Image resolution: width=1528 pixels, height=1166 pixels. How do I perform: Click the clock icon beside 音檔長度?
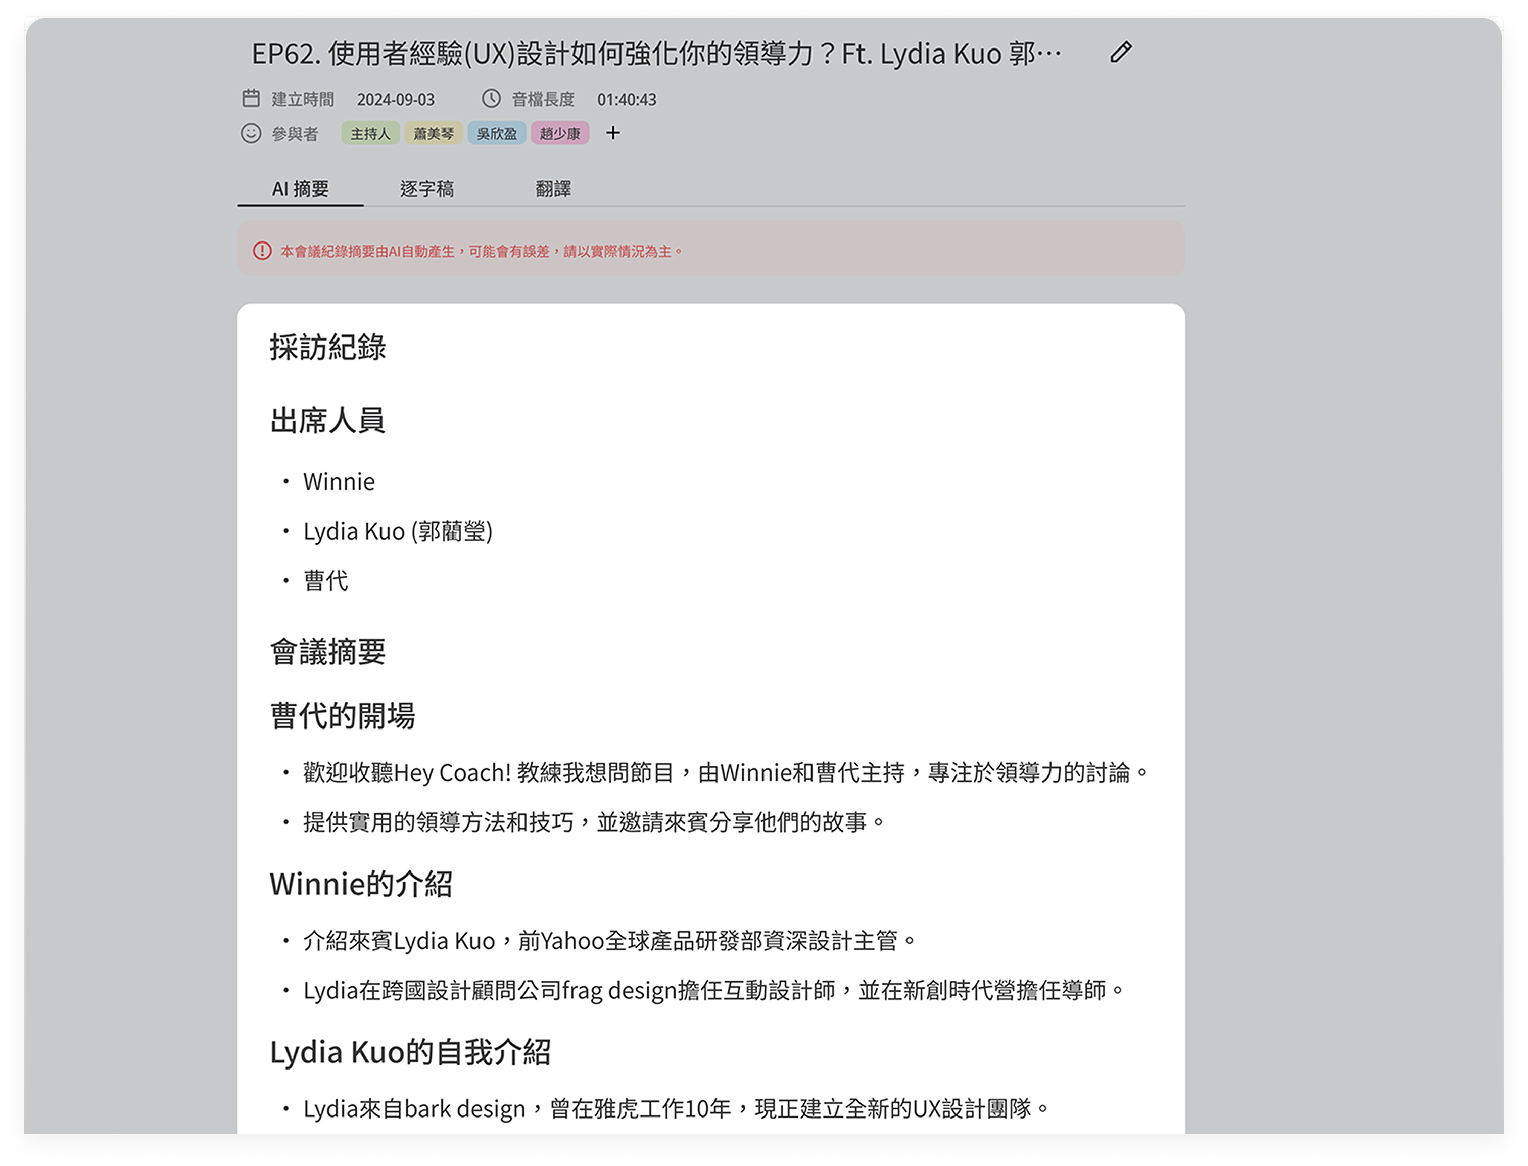click(491, 99)
